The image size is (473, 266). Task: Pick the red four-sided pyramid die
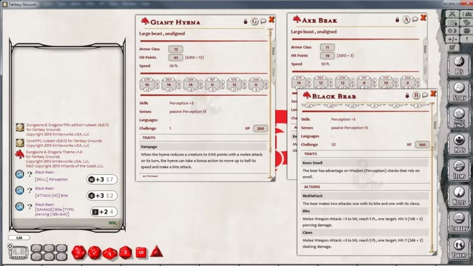tap(156, 251)
